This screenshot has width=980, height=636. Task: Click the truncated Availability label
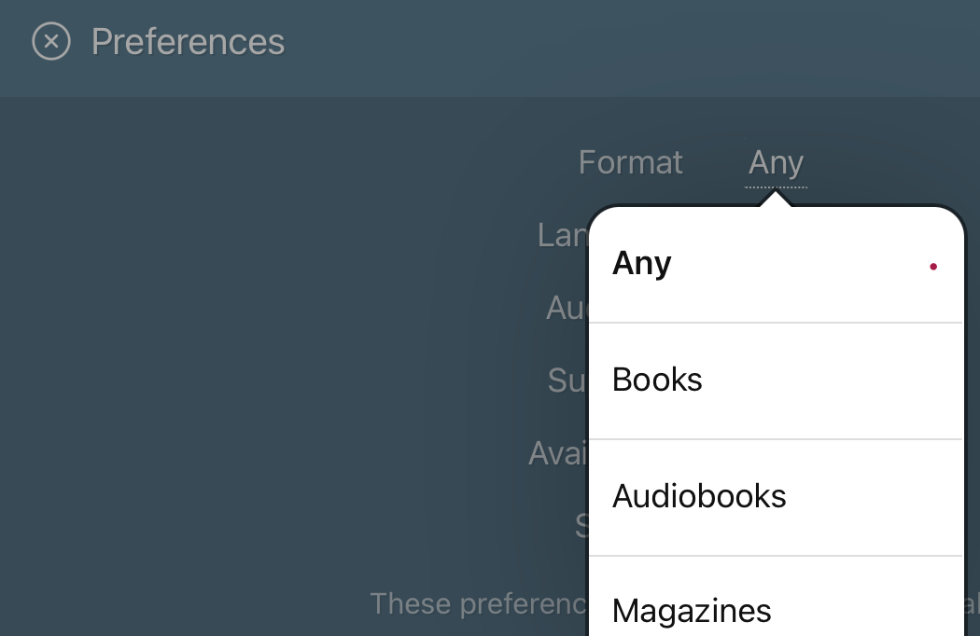558,453
